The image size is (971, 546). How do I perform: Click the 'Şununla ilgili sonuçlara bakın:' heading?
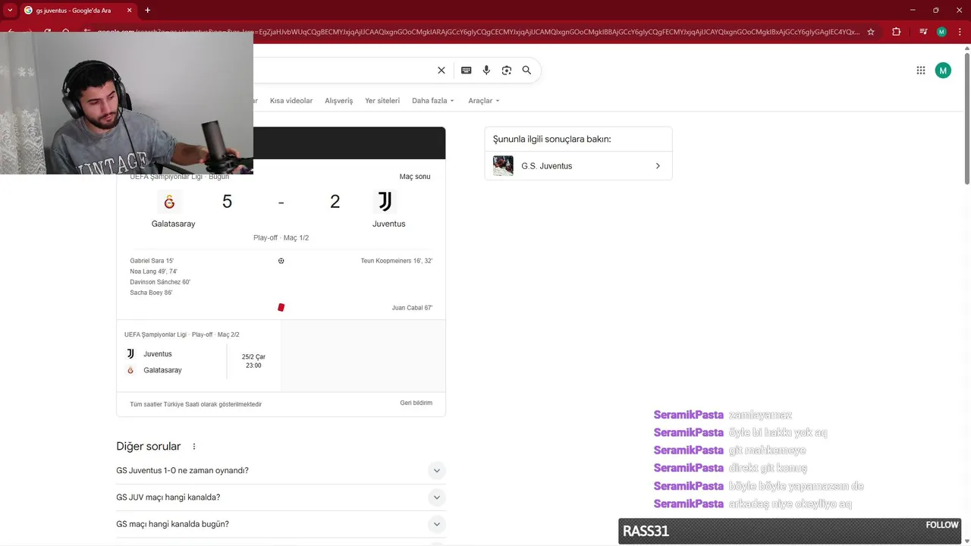coord(551,140)
